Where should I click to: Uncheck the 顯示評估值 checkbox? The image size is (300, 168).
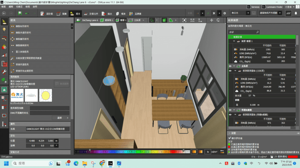tap(230, 138)
